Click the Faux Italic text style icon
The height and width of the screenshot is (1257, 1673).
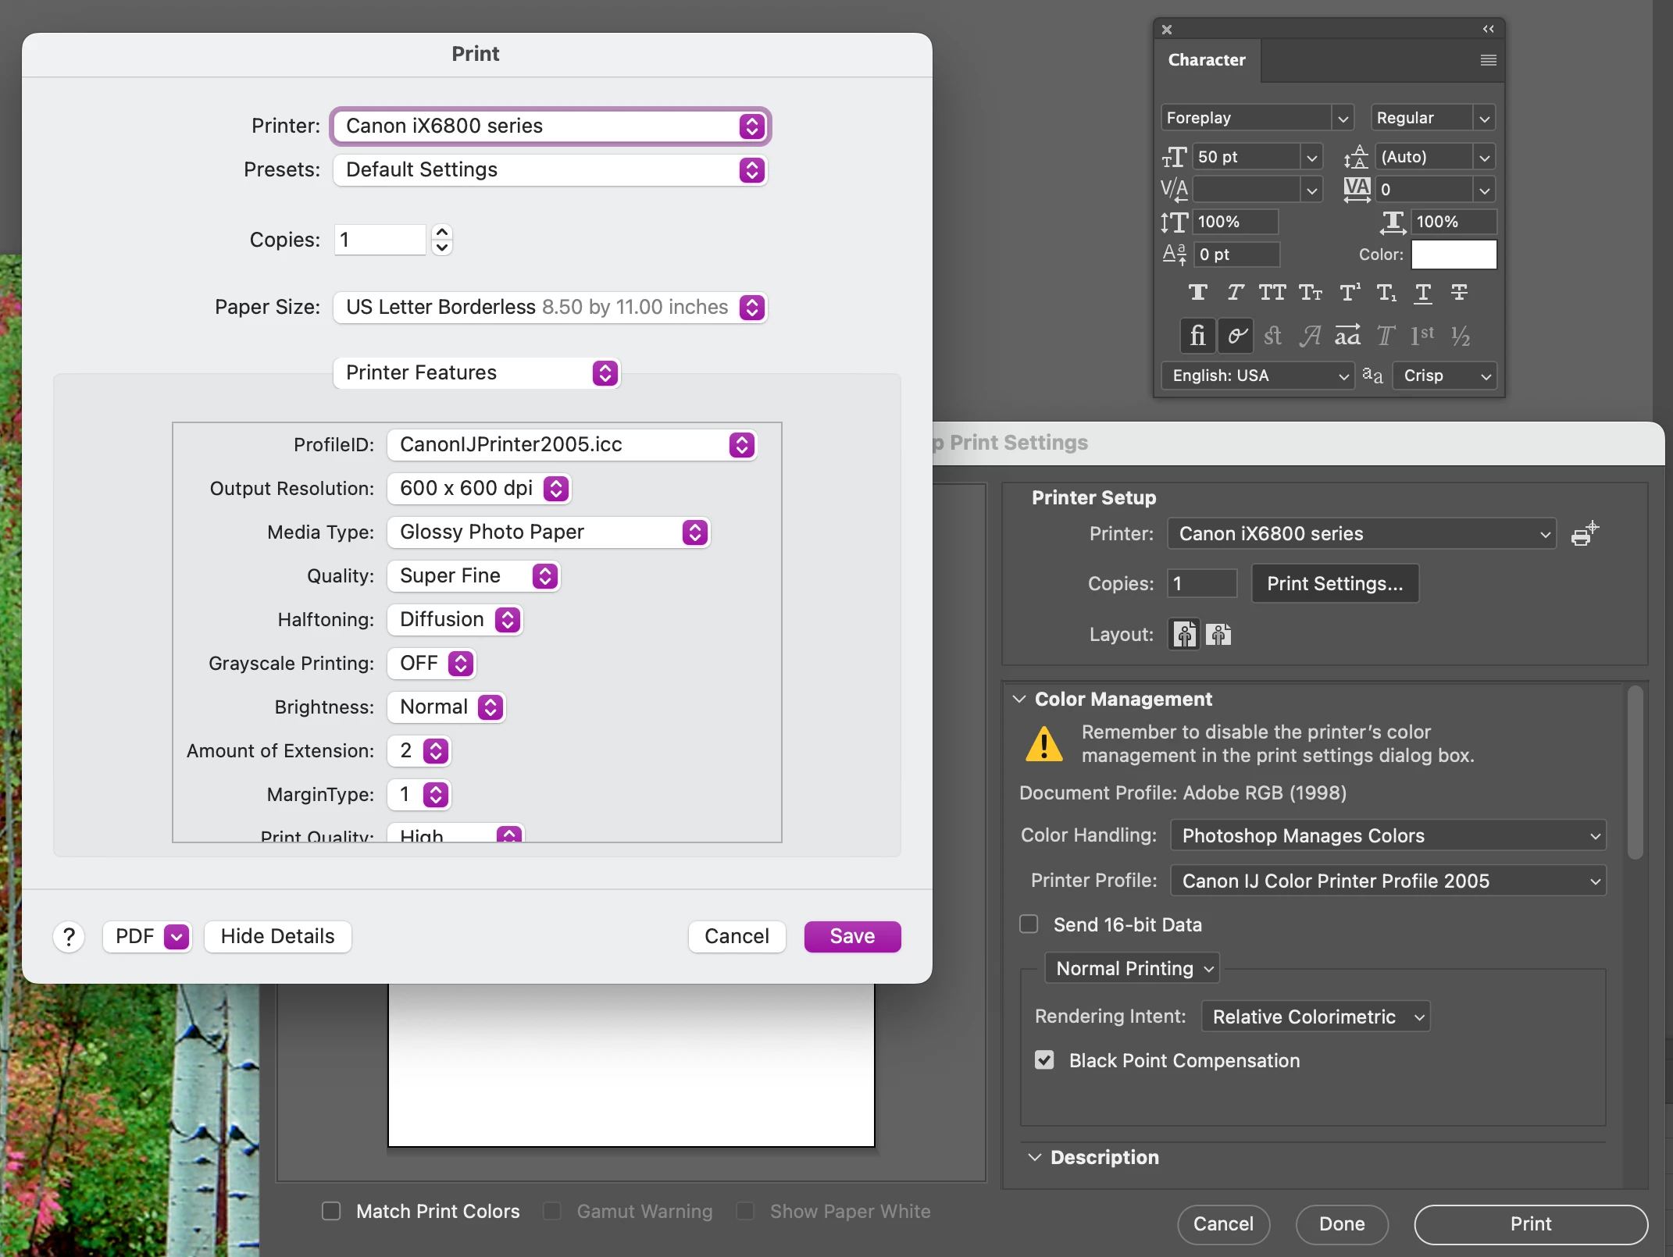1234,293
